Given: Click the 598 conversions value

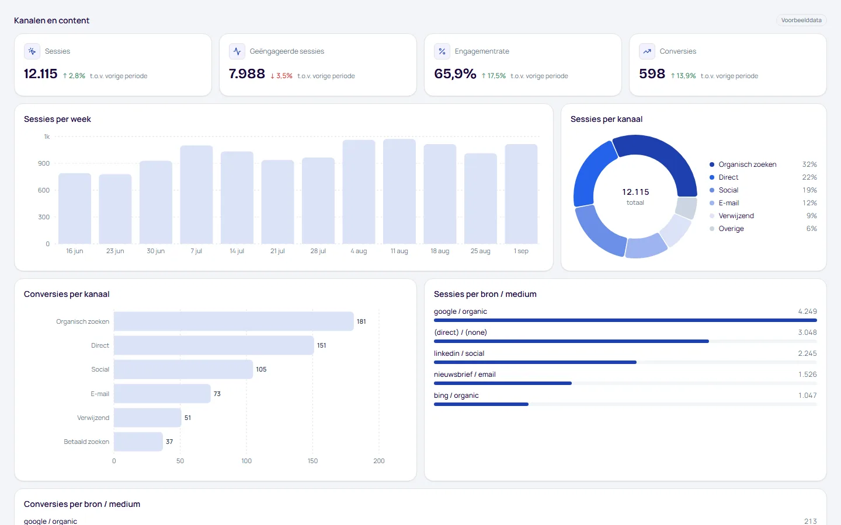Looking at the screenshot, I should pos(652,74).
